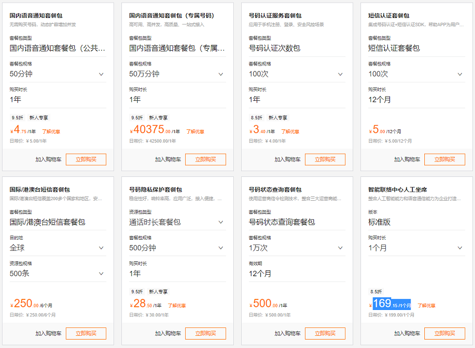Screen dimensions: 475x348
Task: Buy now the 智能联络中心人工坐席
Action: (445, 333)
